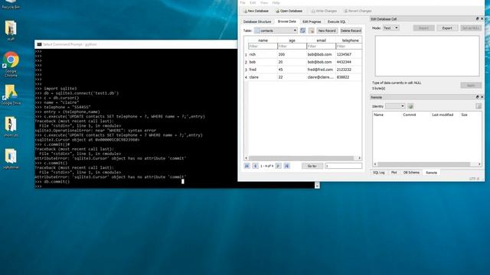
Task: Close the Remote panel
Action: [482, 97]
